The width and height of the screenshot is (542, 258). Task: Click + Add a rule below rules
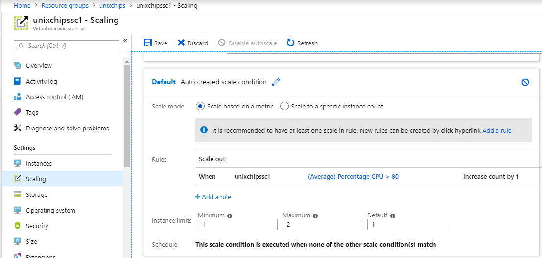pyautogui.click(x=213, y=197)
